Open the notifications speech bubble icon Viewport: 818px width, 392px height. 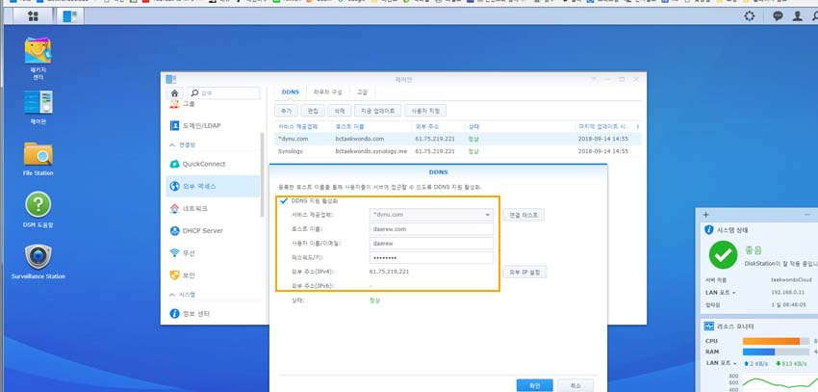pos(778,16)
